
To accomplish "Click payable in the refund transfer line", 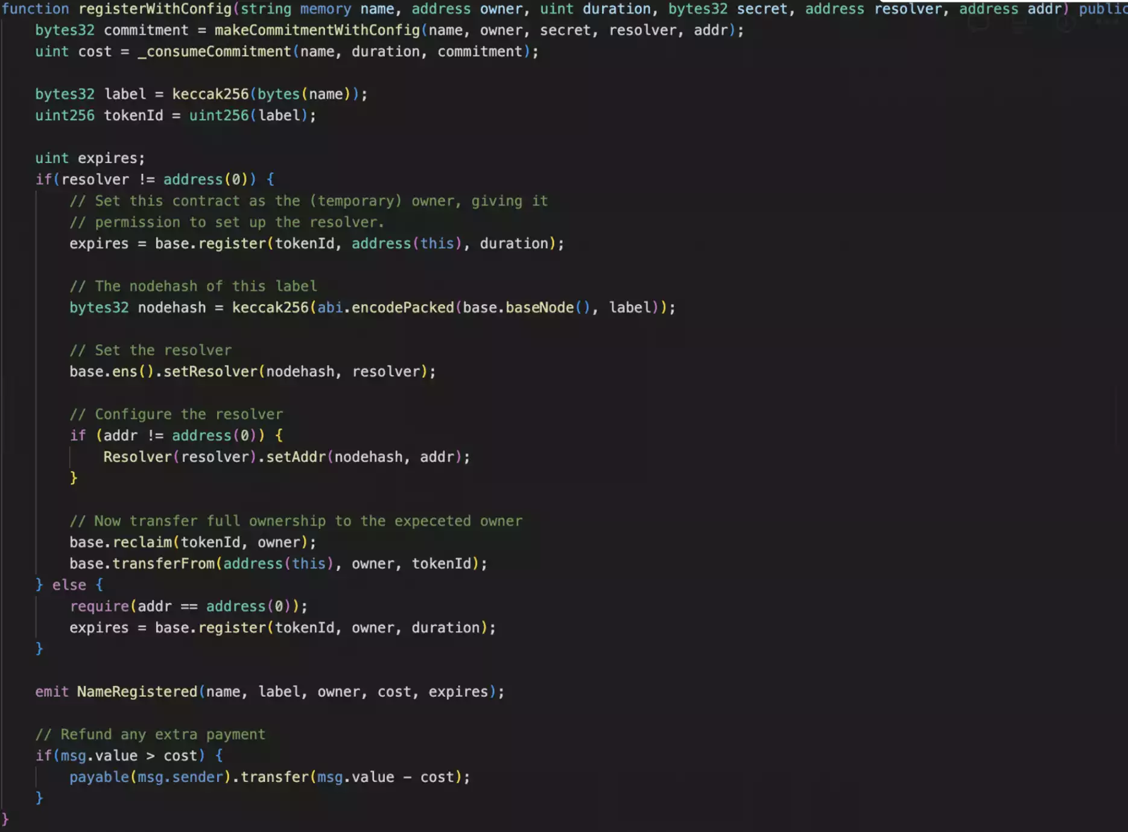I will [99, 777].
